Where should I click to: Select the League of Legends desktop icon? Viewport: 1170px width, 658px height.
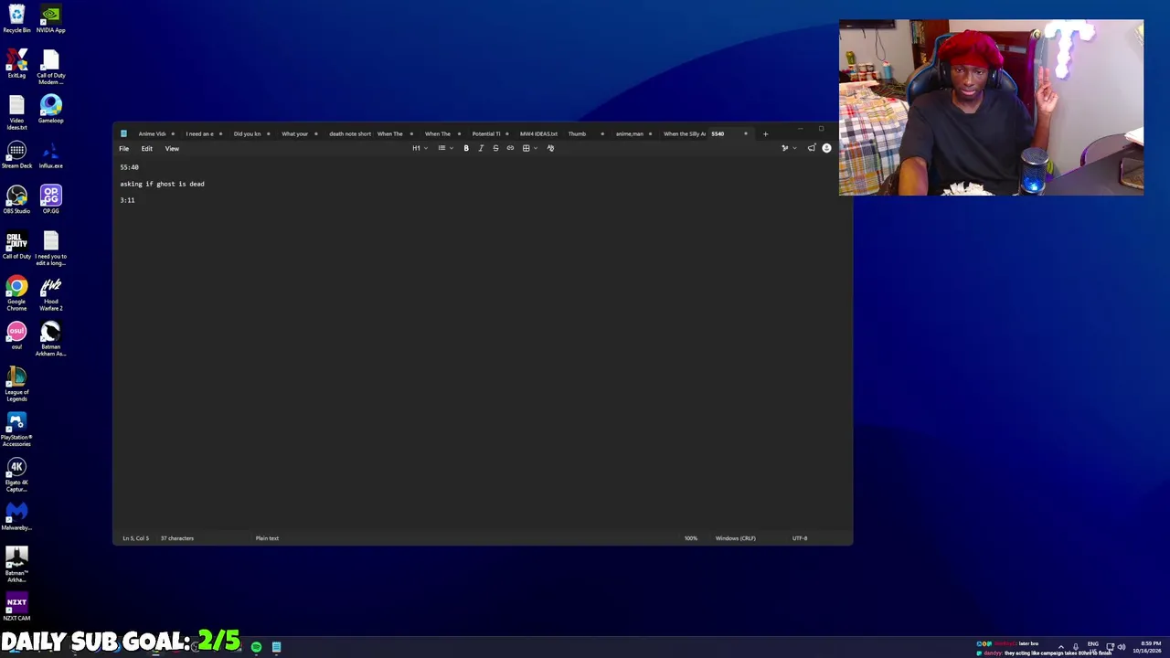pyautogui.click(x=16, y=384)
